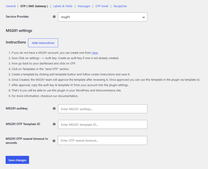Open the Messages tab
208x169 pixels.
coord(84,6)
